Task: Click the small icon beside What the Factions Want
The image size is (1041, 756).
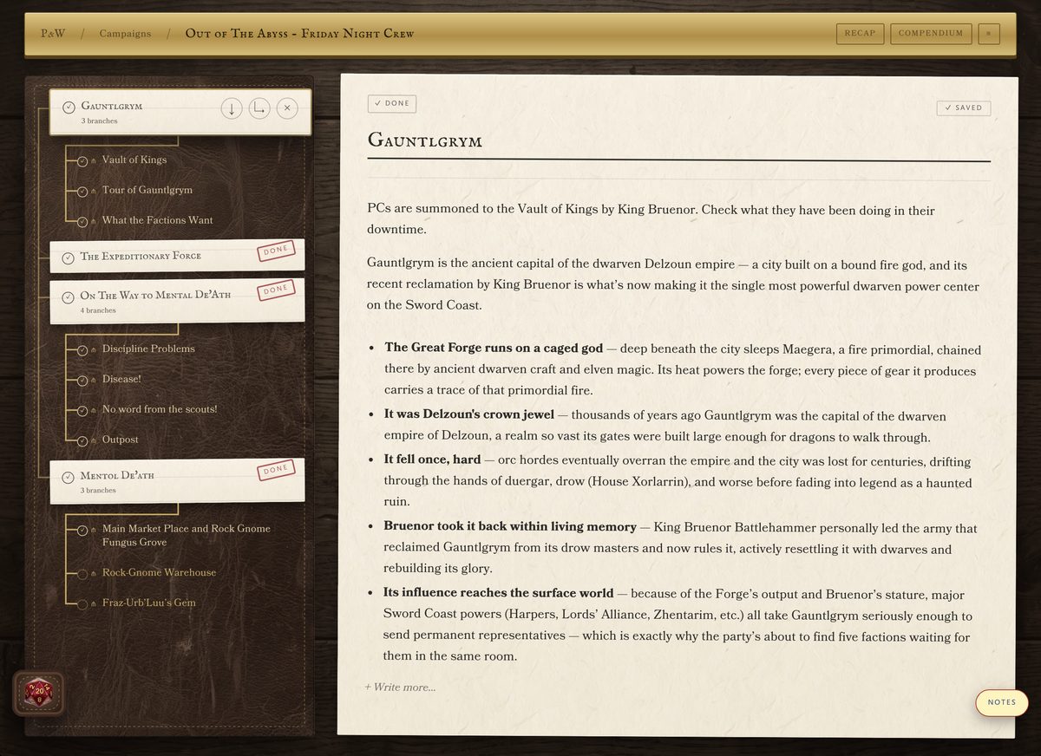Action: click(x=94, y=222)
